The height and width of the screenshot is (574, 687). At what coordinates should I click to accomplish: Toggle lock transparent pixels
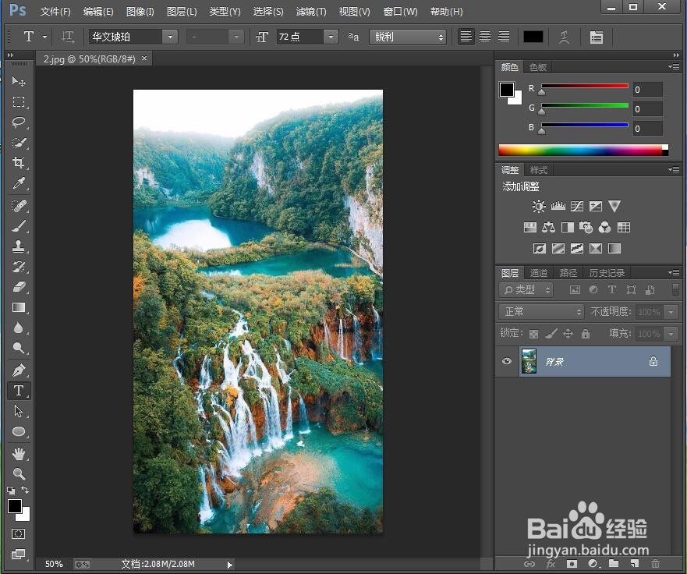(x=533, y=334)
